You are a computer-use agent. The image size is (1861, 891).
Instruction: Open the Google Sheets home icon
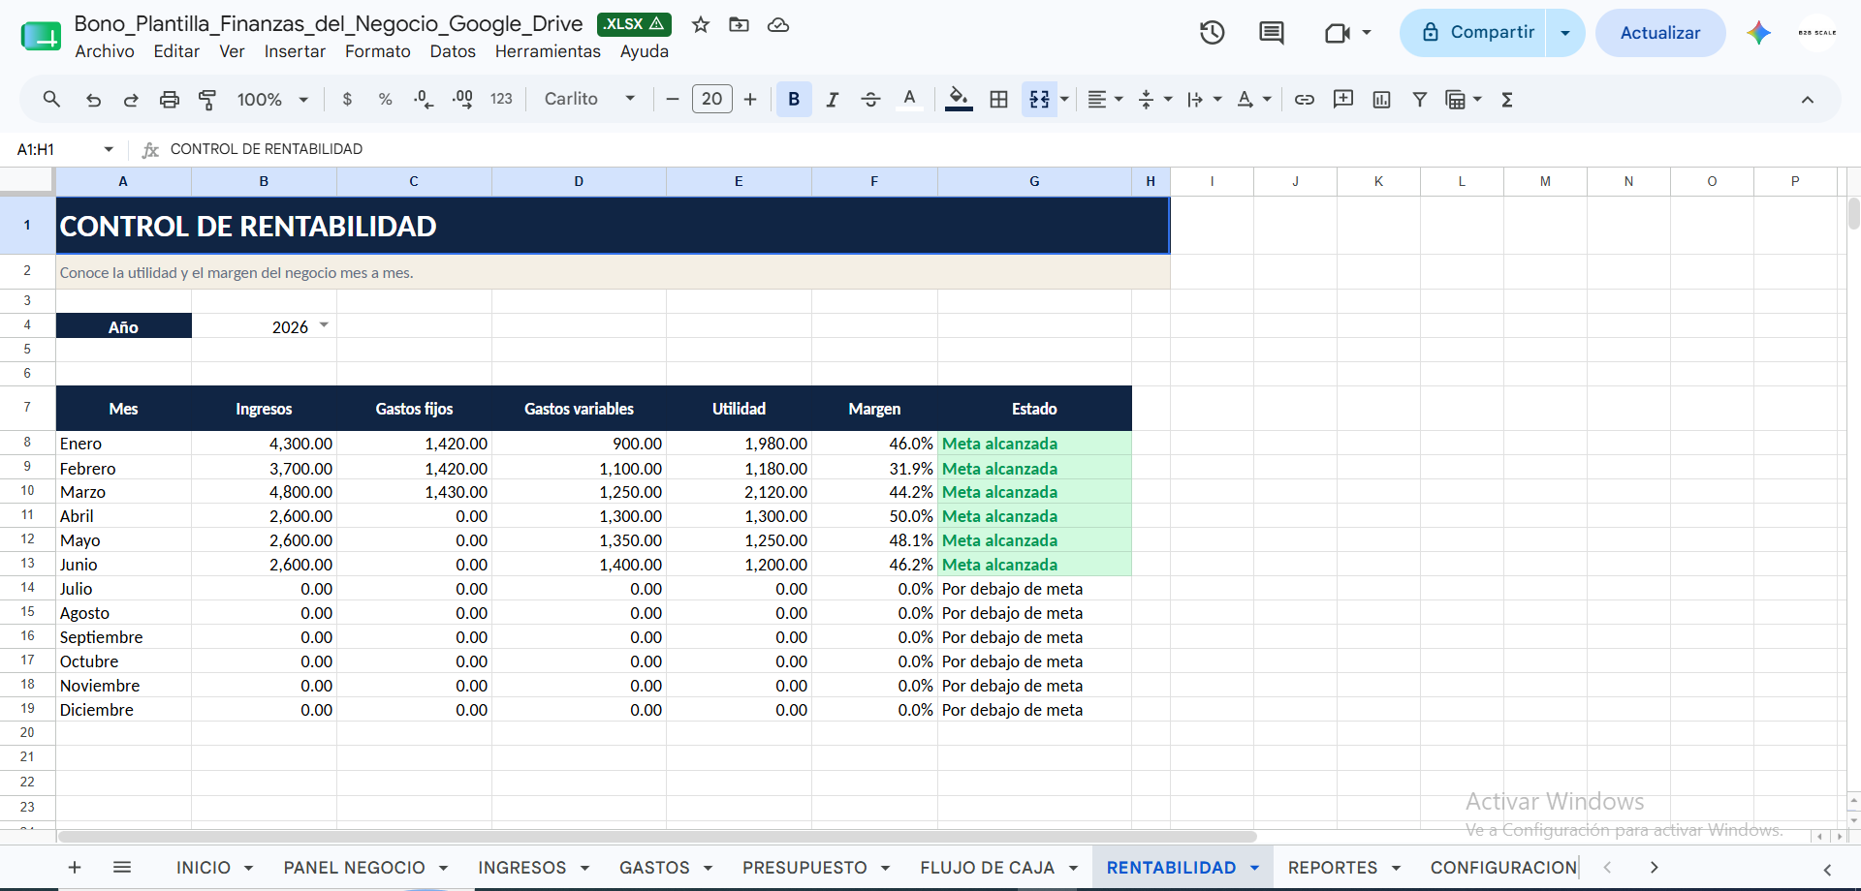41,36
